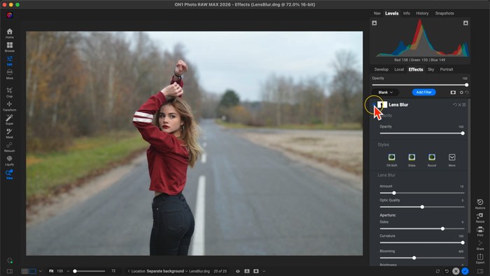The image size is (490, 276).
Task: Switch to the Nav tab
Action: 377,13
